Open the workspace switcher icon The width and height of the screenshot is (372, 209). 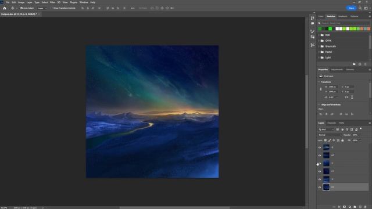coord(366,8)
